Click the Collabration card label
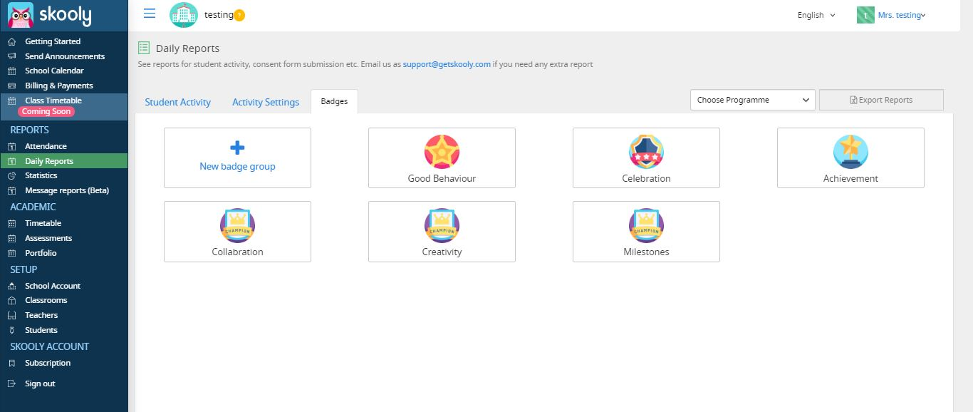This screenshot has width=973, height=412. click(x=237, y=252)
